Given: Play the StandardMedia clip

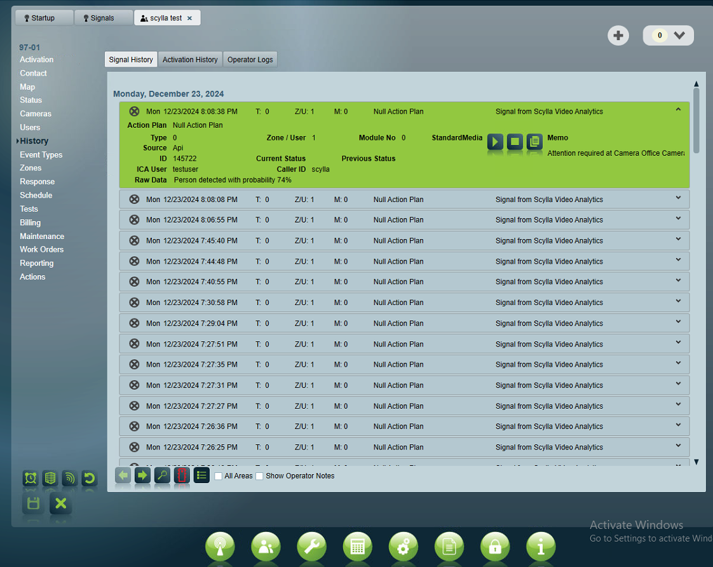Looking at the screenshot, I should (x=495, y=141).
